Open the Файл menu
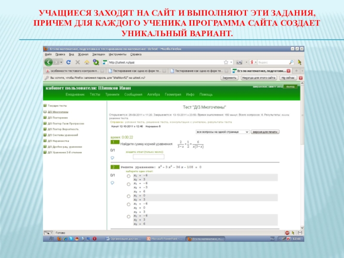Screen dimensions: 344x258 [48, 55]
